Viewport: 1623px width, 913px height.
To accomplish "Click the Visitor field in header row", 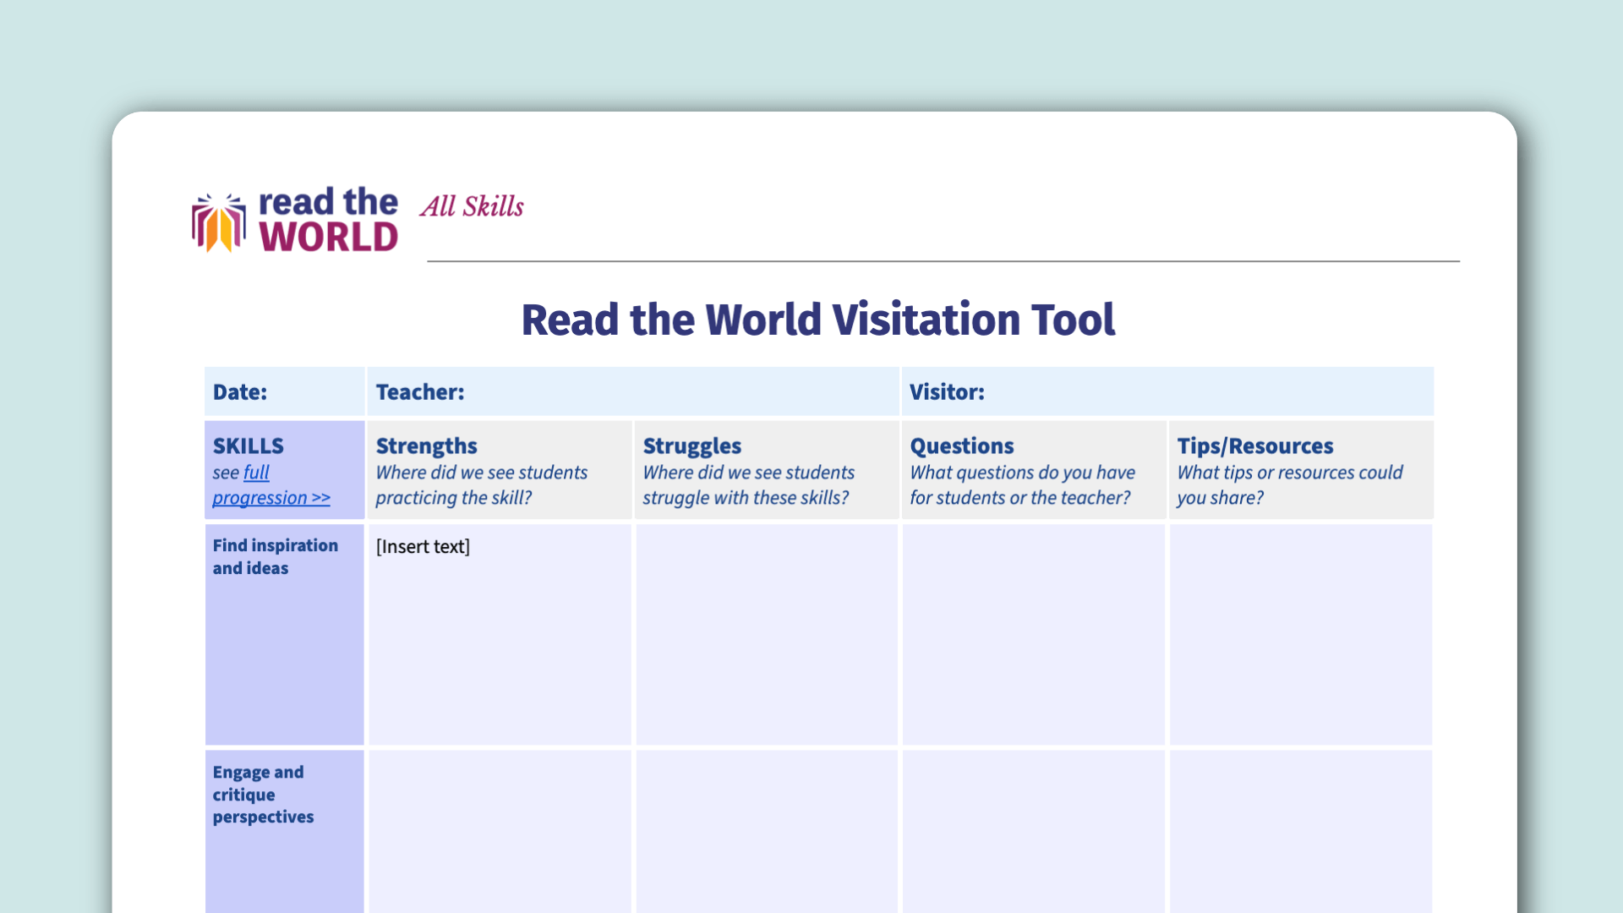I will tap(1167, 392).
